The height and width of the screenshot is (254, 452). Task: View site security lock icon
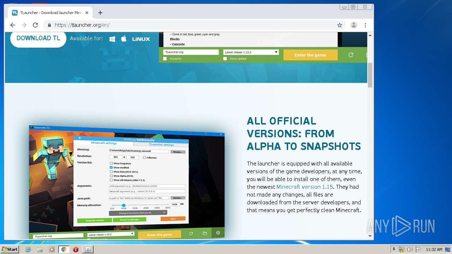click(49, 25)
